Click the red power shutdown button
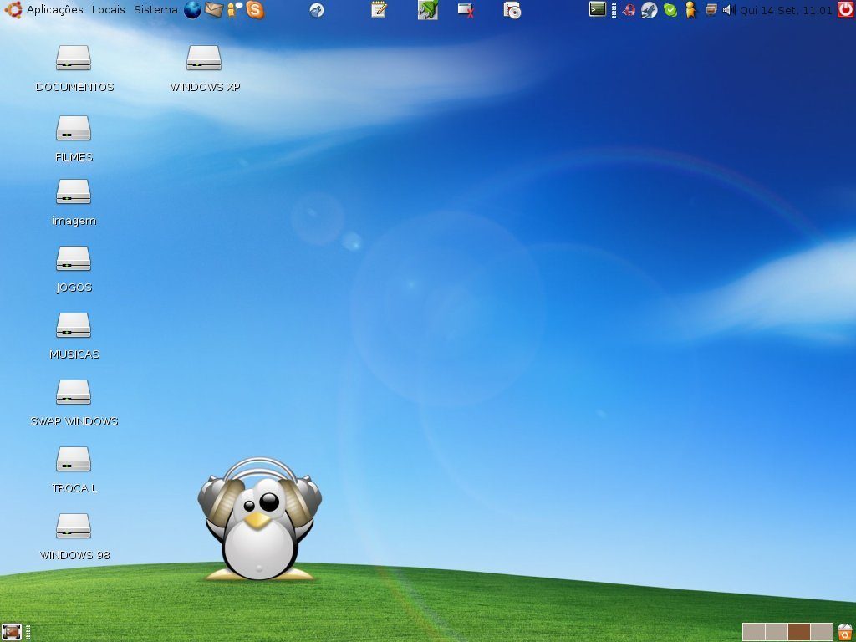 (x=846, y=9)
